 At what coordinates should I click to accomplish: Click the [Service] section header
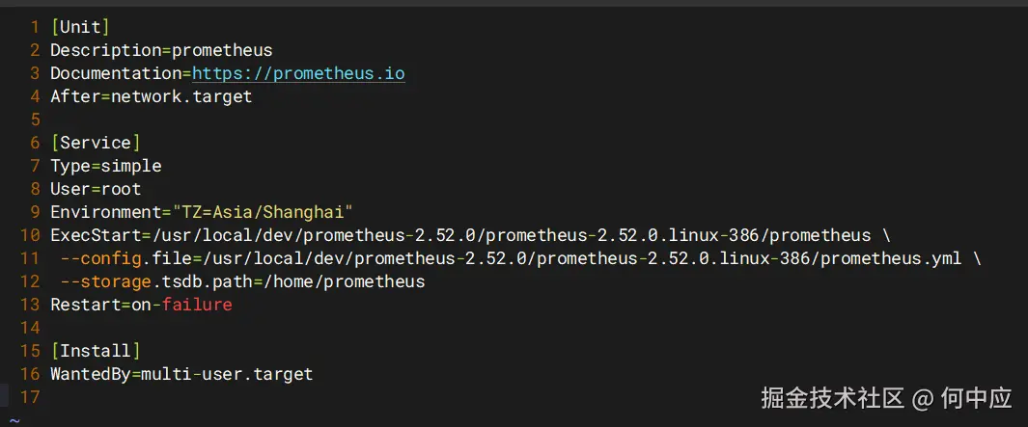pos(96,143)
